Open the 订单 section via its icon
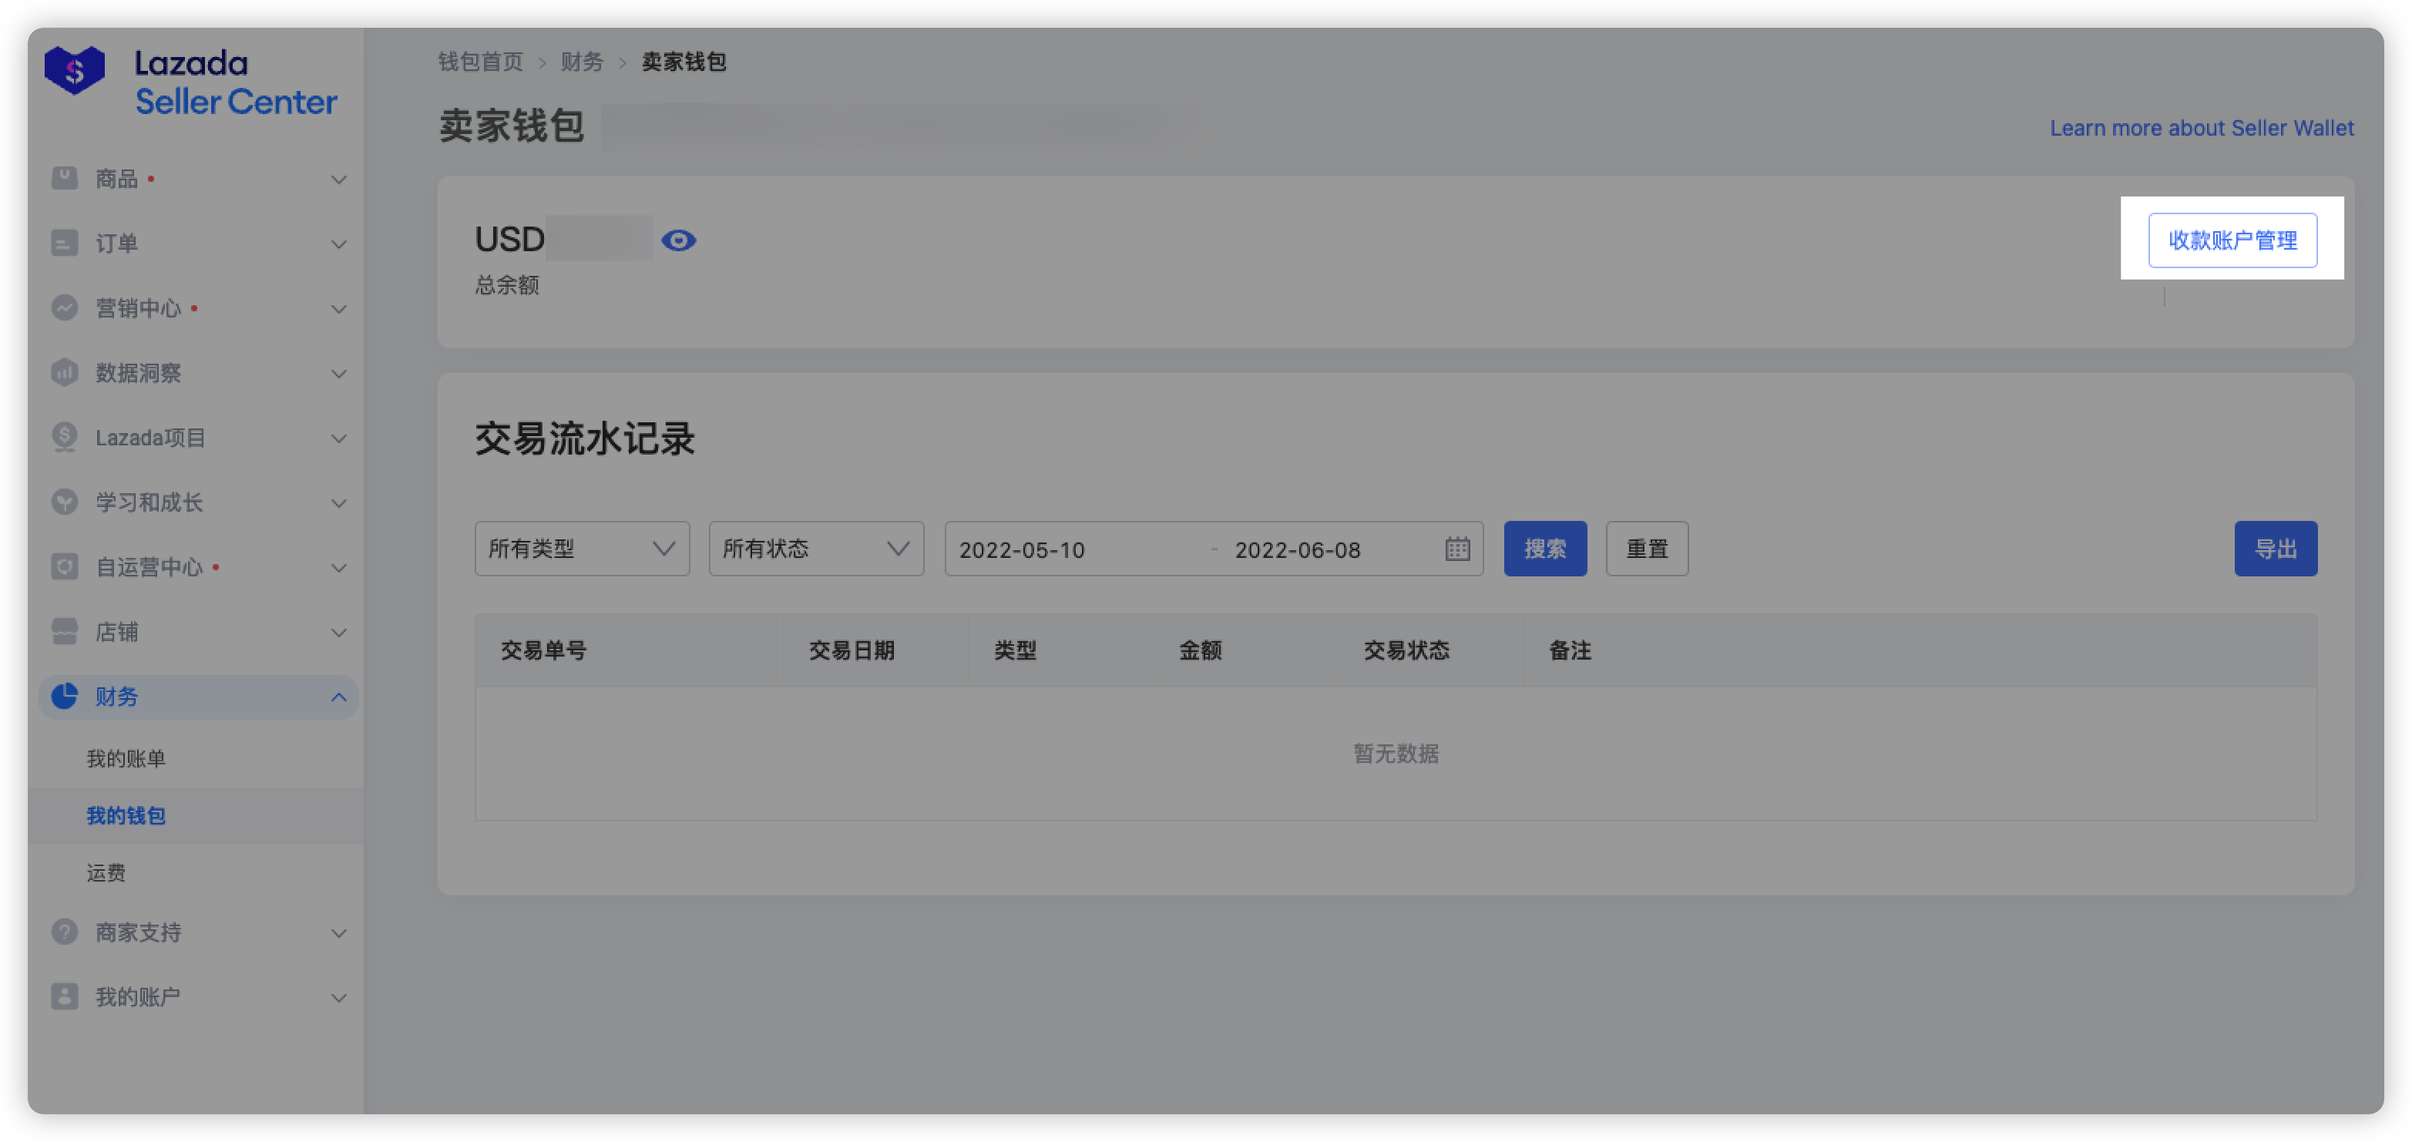 coord(64,244)
